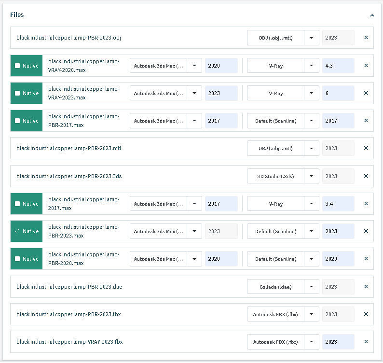This screenshot has height=363, width=383.
Task: Delete the VRAY-2023.fbx file entry
Action: tap(366, 342)
